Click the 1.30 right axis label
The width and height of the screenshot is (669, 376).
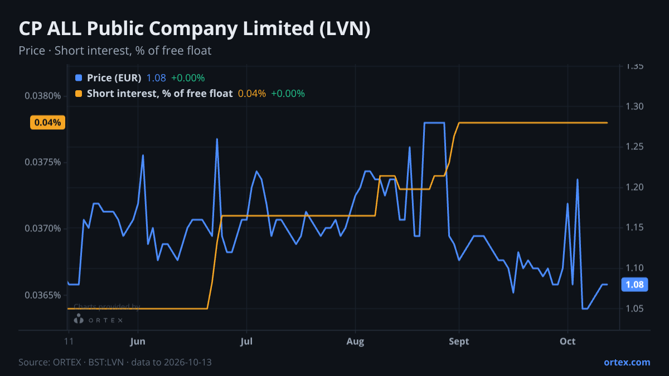point(635,106)
